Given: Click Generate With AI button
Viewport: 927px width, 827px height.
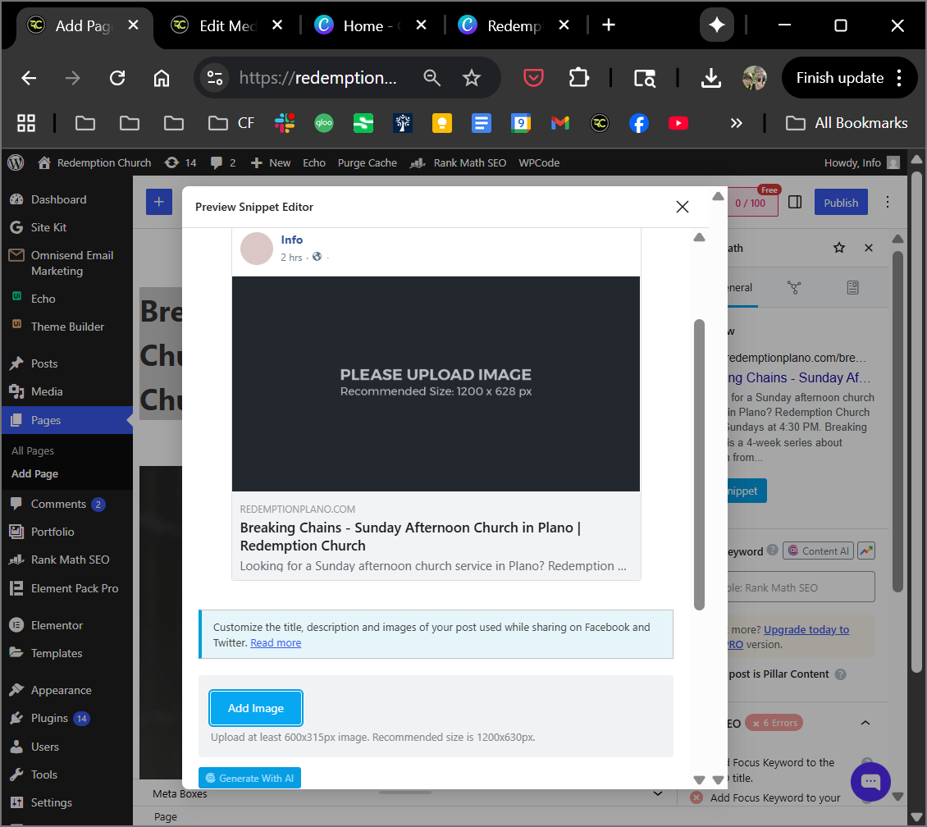Looking at the screenshot, I should pyautogui.click(x=249, y=778).
